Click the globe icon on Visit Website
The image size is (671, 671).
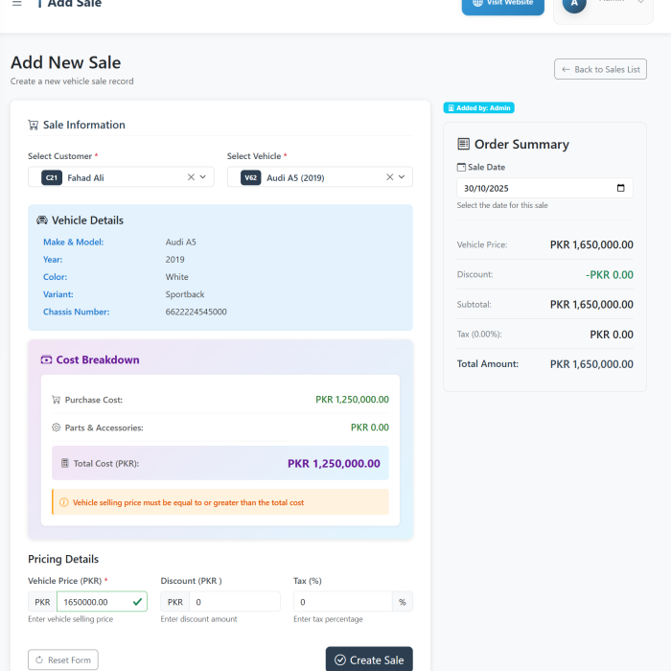tap(477, 4)
